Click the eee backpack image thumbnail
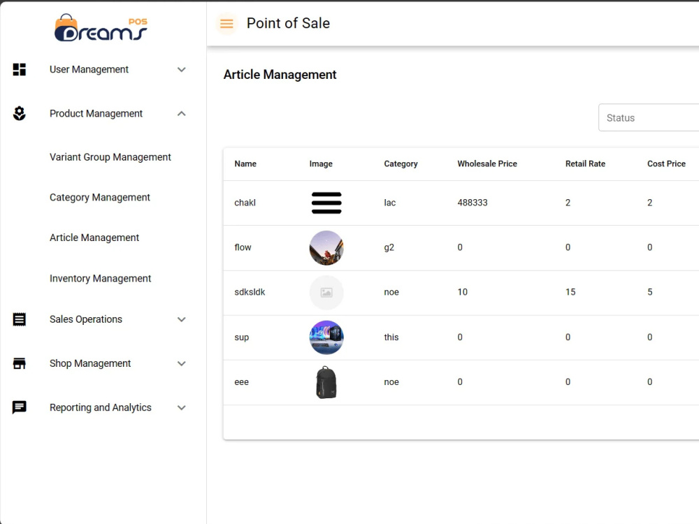This screenshot has width=699, height=524. (x=326, y=382)
